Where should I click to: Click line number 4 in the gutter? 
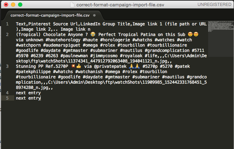click(x=7, y=93)
